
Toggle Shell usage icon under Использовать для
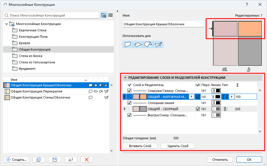[x=158, y=44]
